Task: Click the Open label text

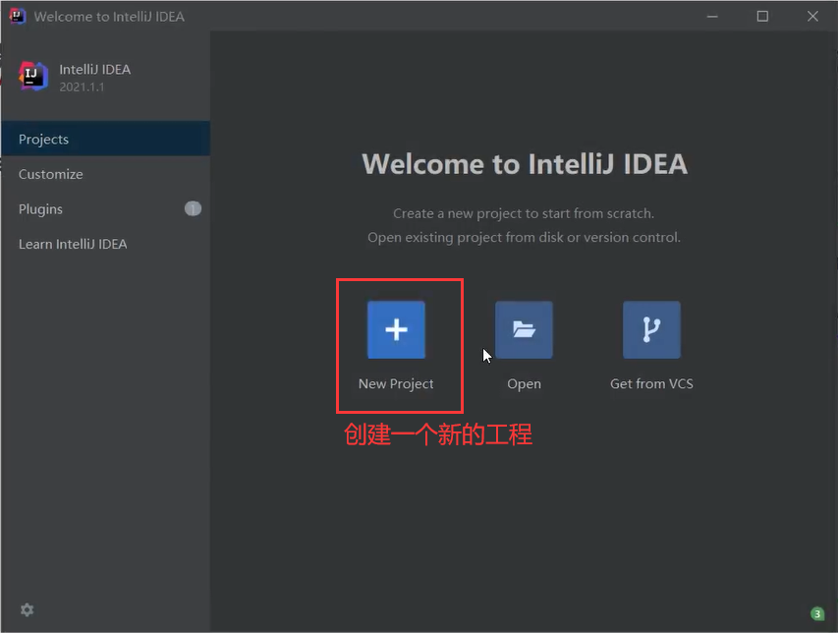Action: [524, 384]
